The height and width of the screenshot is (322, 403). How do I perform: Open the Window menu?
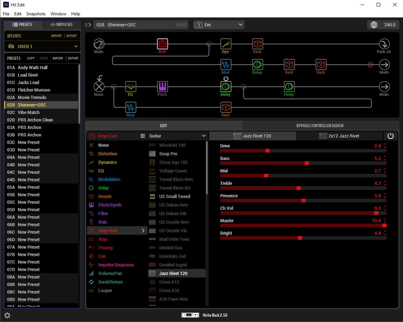click(58, 14)
